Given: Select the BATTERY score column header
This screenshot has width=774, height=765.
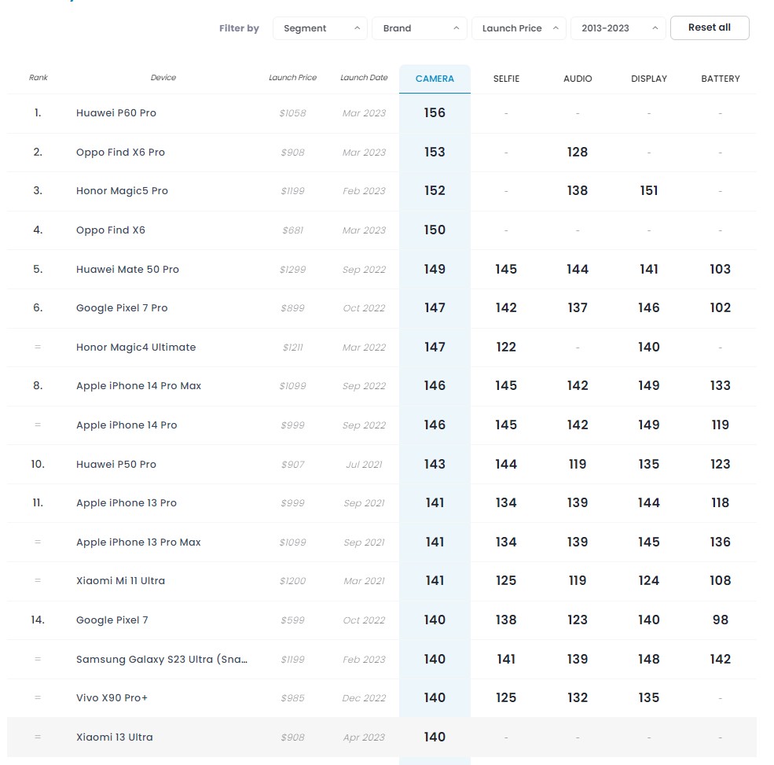Looking at the screenshot, I should click(720, 79).
